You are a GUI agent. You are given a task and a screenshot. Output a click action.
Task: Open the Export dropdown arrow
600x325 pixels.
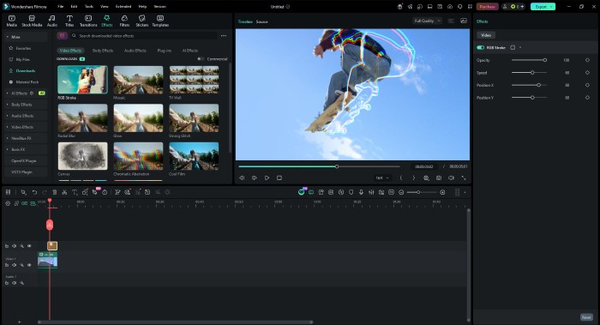(551, 7)
